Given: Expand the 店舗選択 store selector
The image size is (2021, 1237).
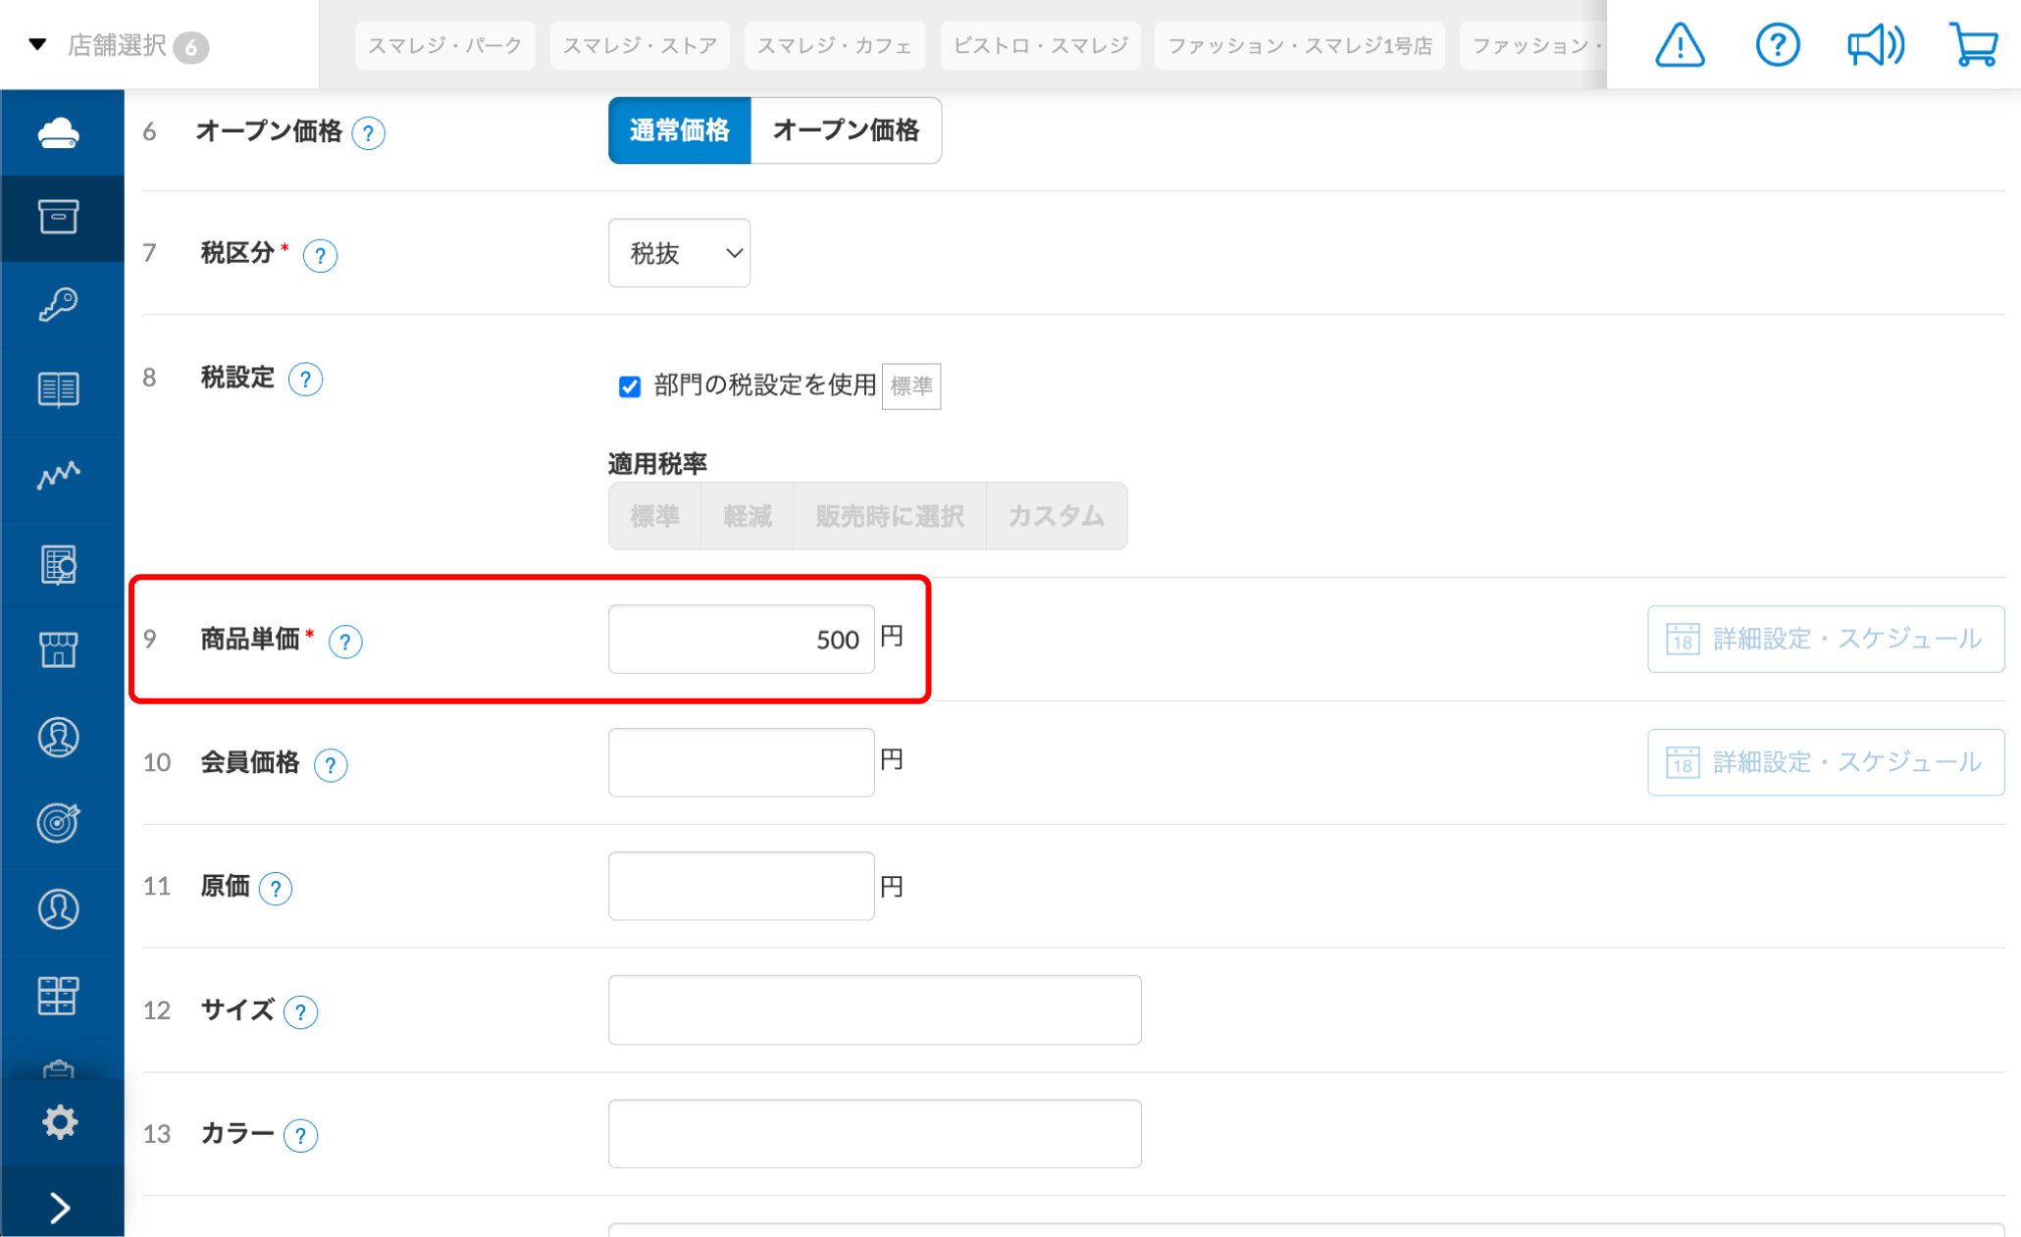Looking at the screenshot, I should pyautogui.click(x=118, y=45).
